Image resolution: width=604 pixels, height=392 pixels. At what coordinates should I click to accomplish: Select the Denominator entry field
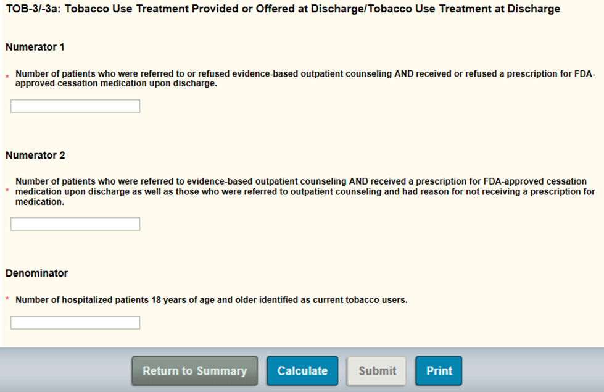click(x=75, y=323)
